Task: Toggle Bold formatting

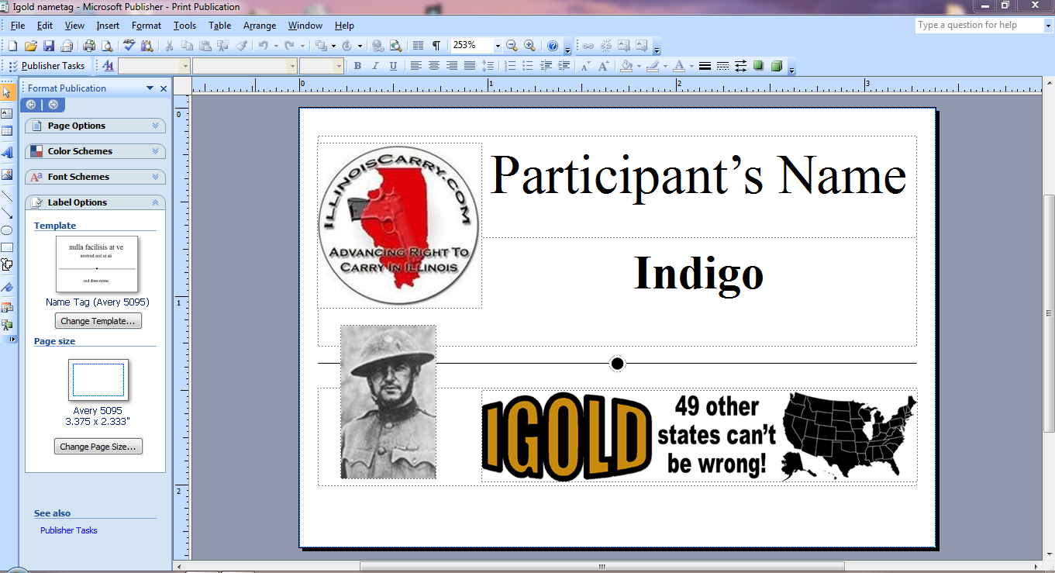Action: point(357,66)
